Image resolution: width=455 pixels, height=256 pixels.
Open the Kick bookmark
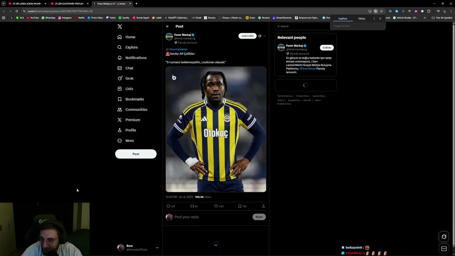tap(20, 18)
